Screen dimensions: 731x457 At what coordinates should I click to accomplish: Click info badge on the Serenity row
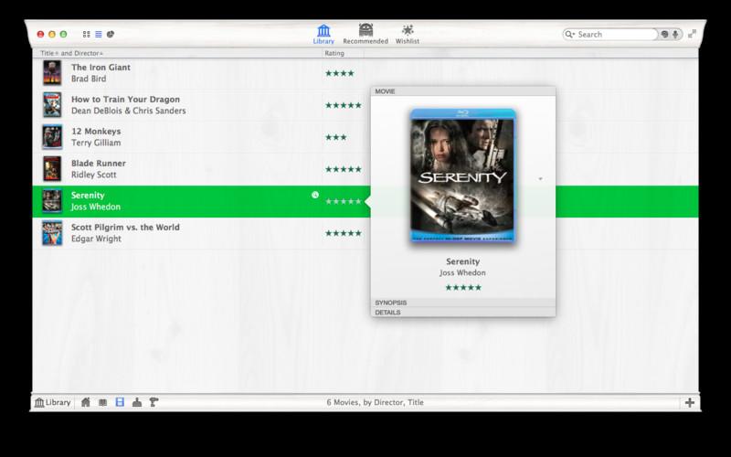(315, 195)
